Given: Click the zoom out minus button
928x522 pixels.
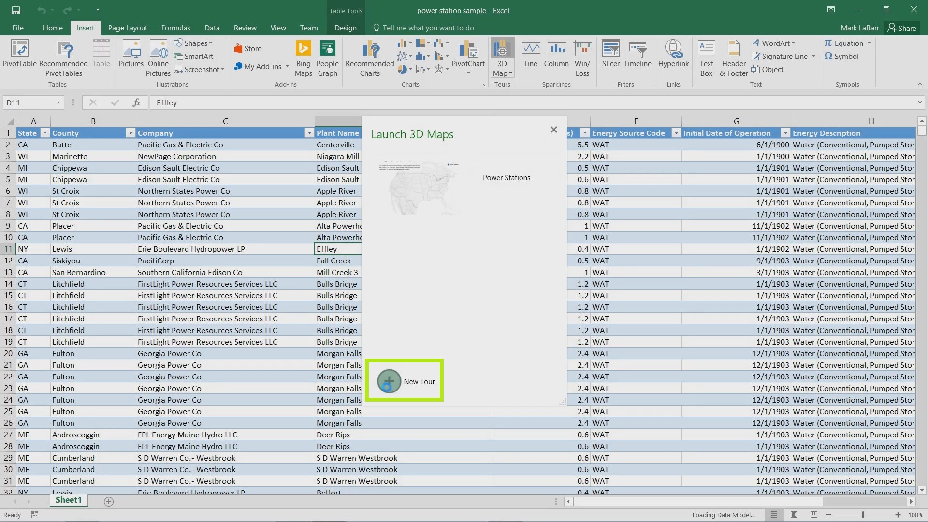Looking at the screenshot, I should pos(828,515).
